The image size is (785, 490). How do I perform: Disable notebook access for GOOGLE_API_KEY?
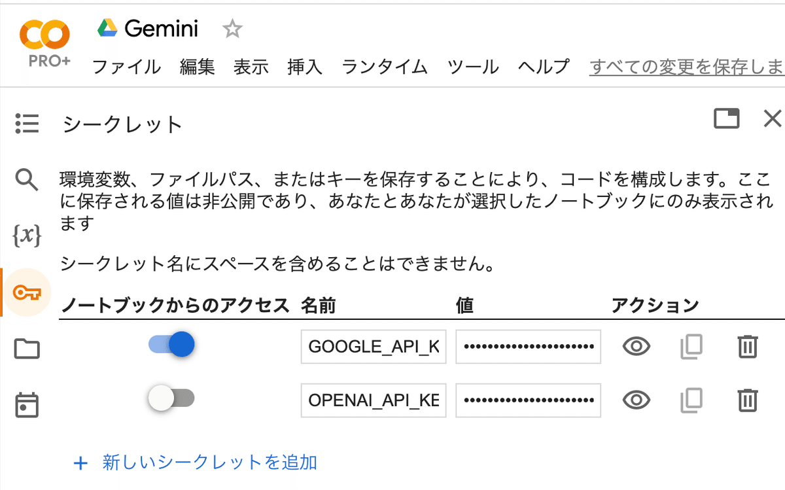172,344
